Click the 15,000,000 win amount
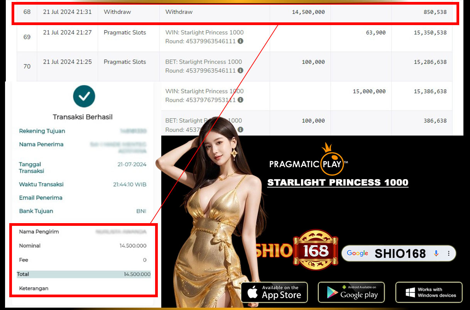The image size is (470, 310). (369, 91)
